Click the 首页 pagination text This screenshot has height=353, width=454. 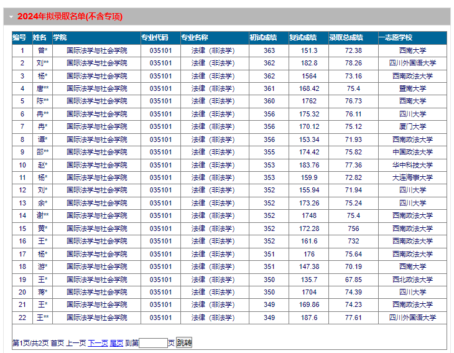[x=57, y=343]
